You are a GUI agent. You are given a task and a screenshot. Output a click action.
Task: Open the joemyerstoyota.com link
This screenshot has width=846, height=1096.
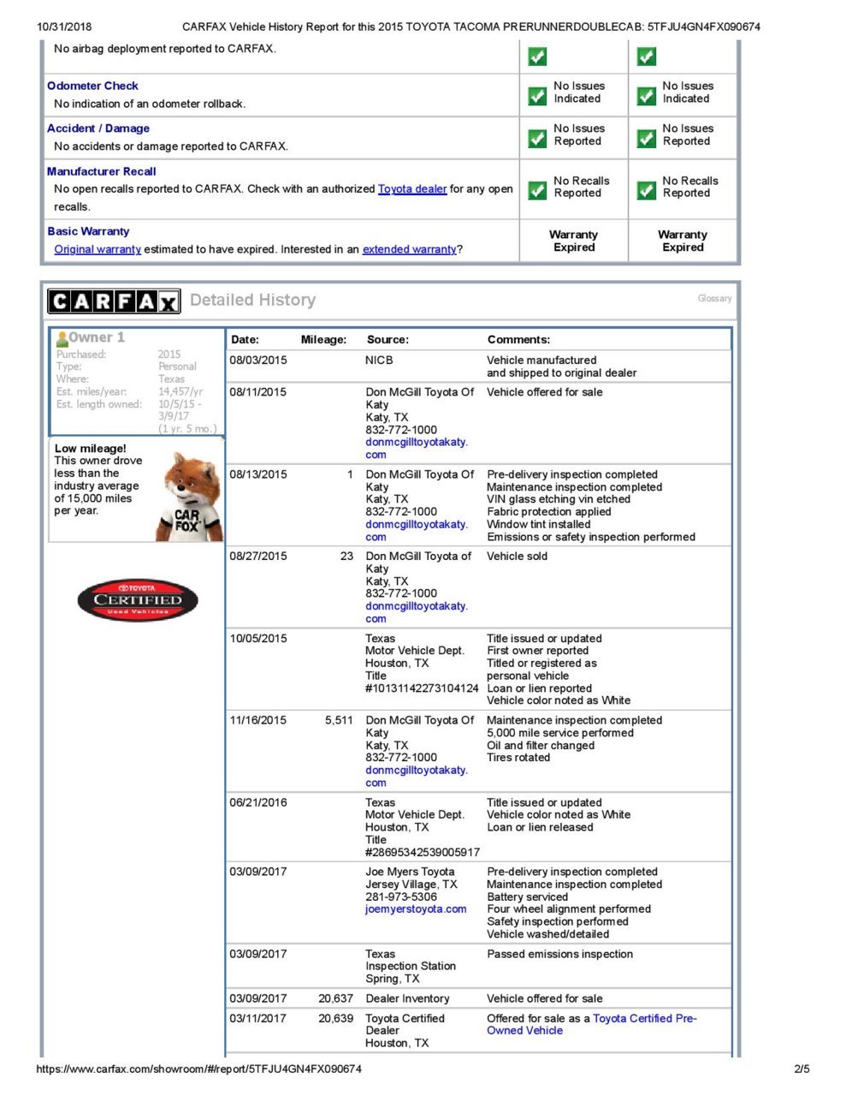[x=416, y=909]
